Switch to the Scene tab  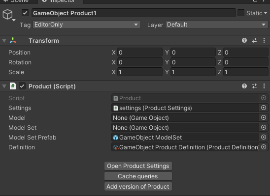pos(17,1)
